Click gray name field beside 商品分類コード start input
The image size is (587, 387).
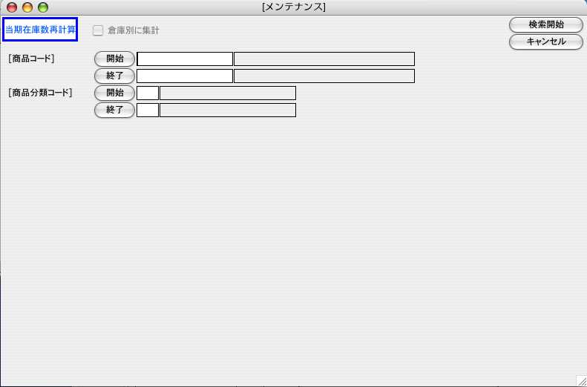tap(227, 93)
